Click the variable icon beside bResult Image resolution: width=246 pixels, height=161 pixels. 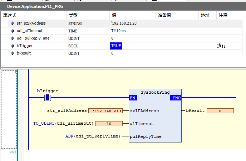(x=13, y=53)
